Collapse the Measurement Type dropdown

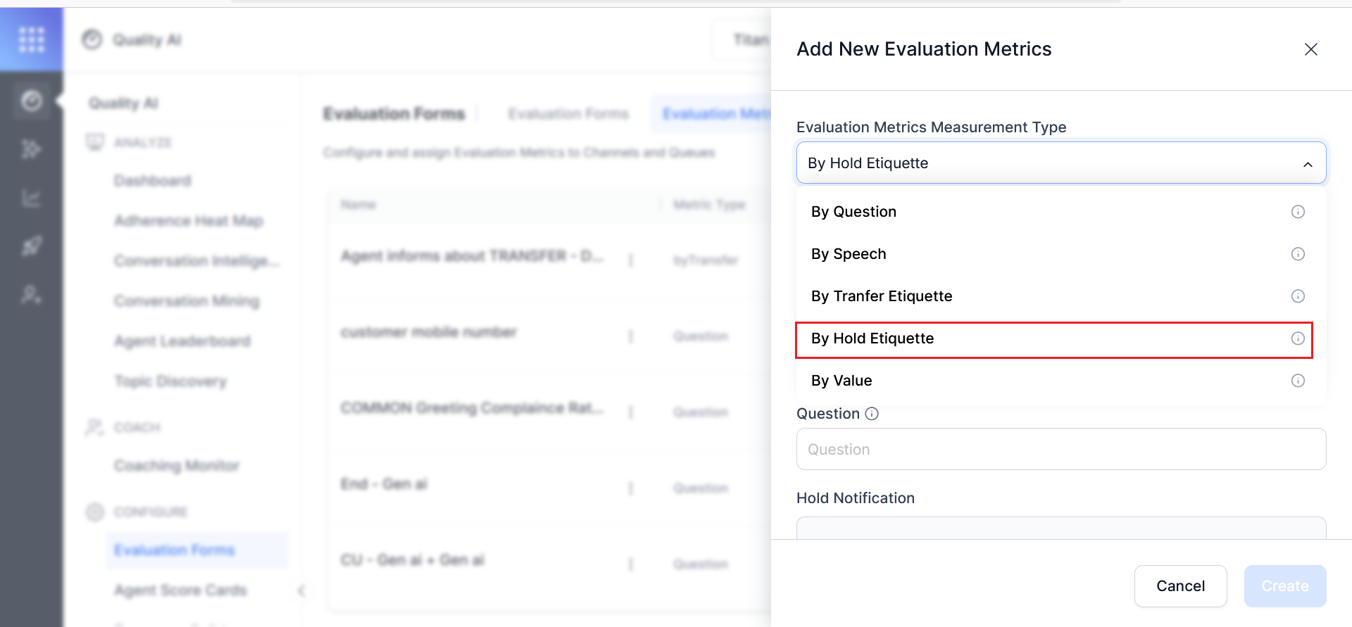click(1307, 164)
